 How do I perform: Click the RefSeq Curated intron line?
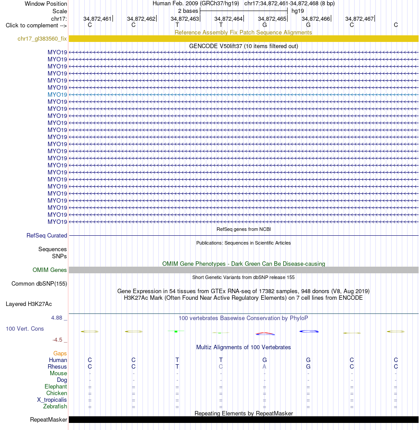point(243,236)
